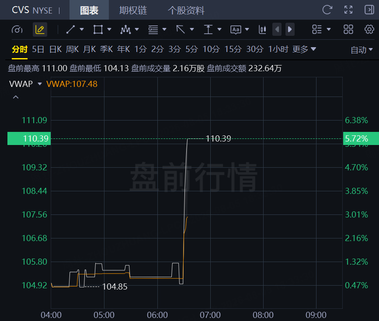Expand the wave pattern dropdown arrow
This screenshot has height=321, width=379.
click(137, 29)
